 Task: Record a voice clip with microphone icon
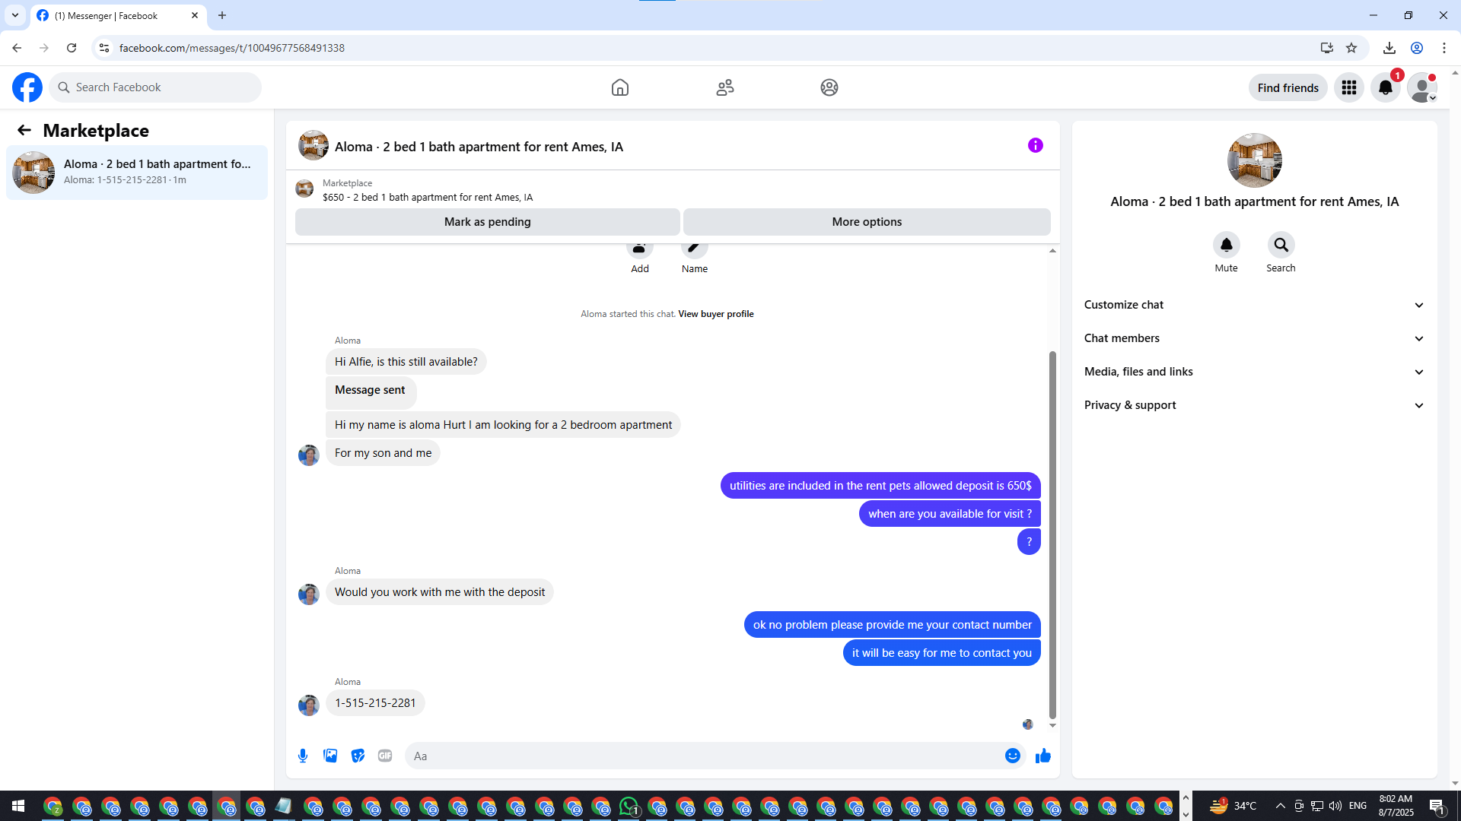(x=303, y=756)
